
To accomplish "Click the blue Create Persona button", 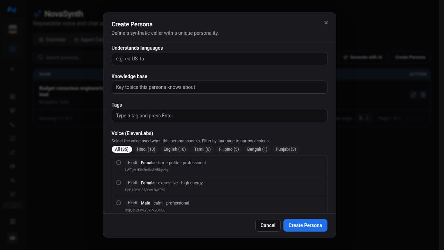I will point(305,225).
